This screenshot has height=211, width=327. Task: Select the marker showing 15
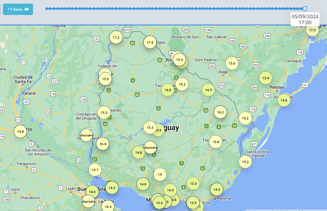pyautogui.click(x=160, y=174)
